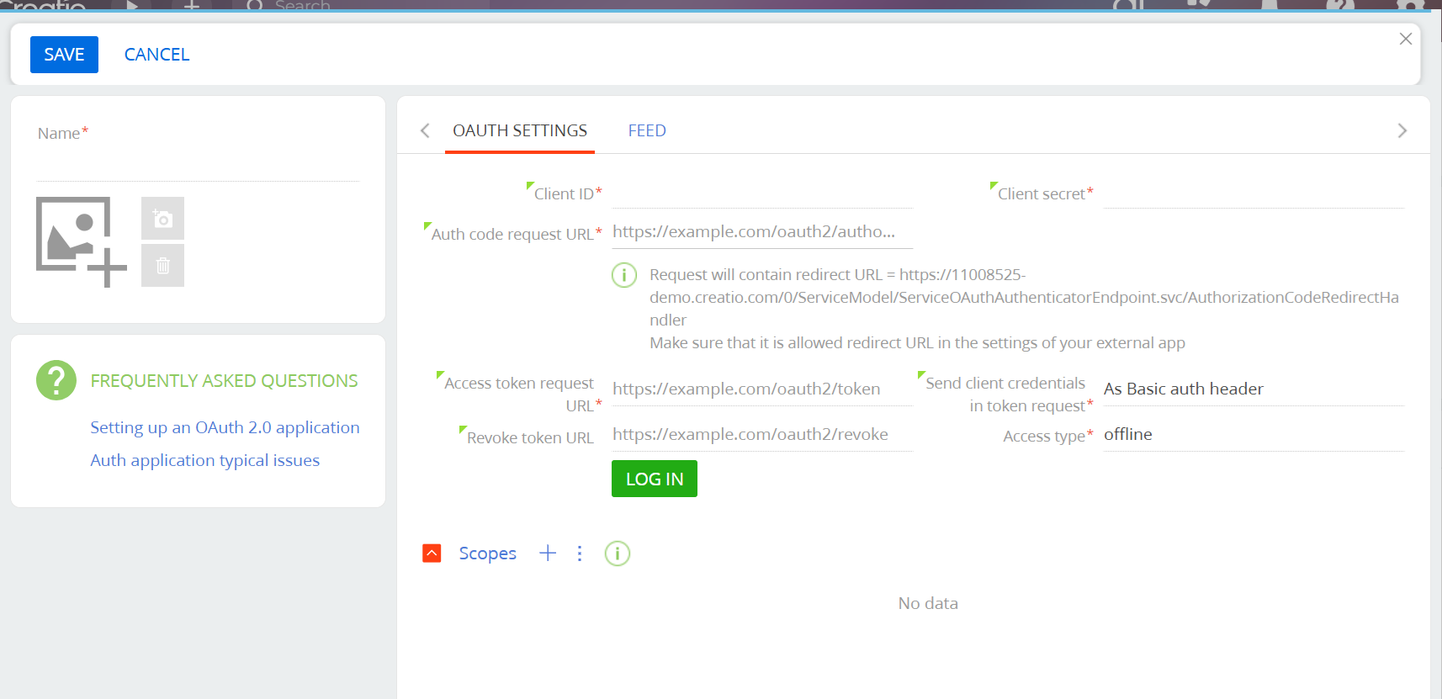This screenshot has height=699, width=1442.
Task: Collapse the Scopes section with red toggle
Action: tap(432, 553)
